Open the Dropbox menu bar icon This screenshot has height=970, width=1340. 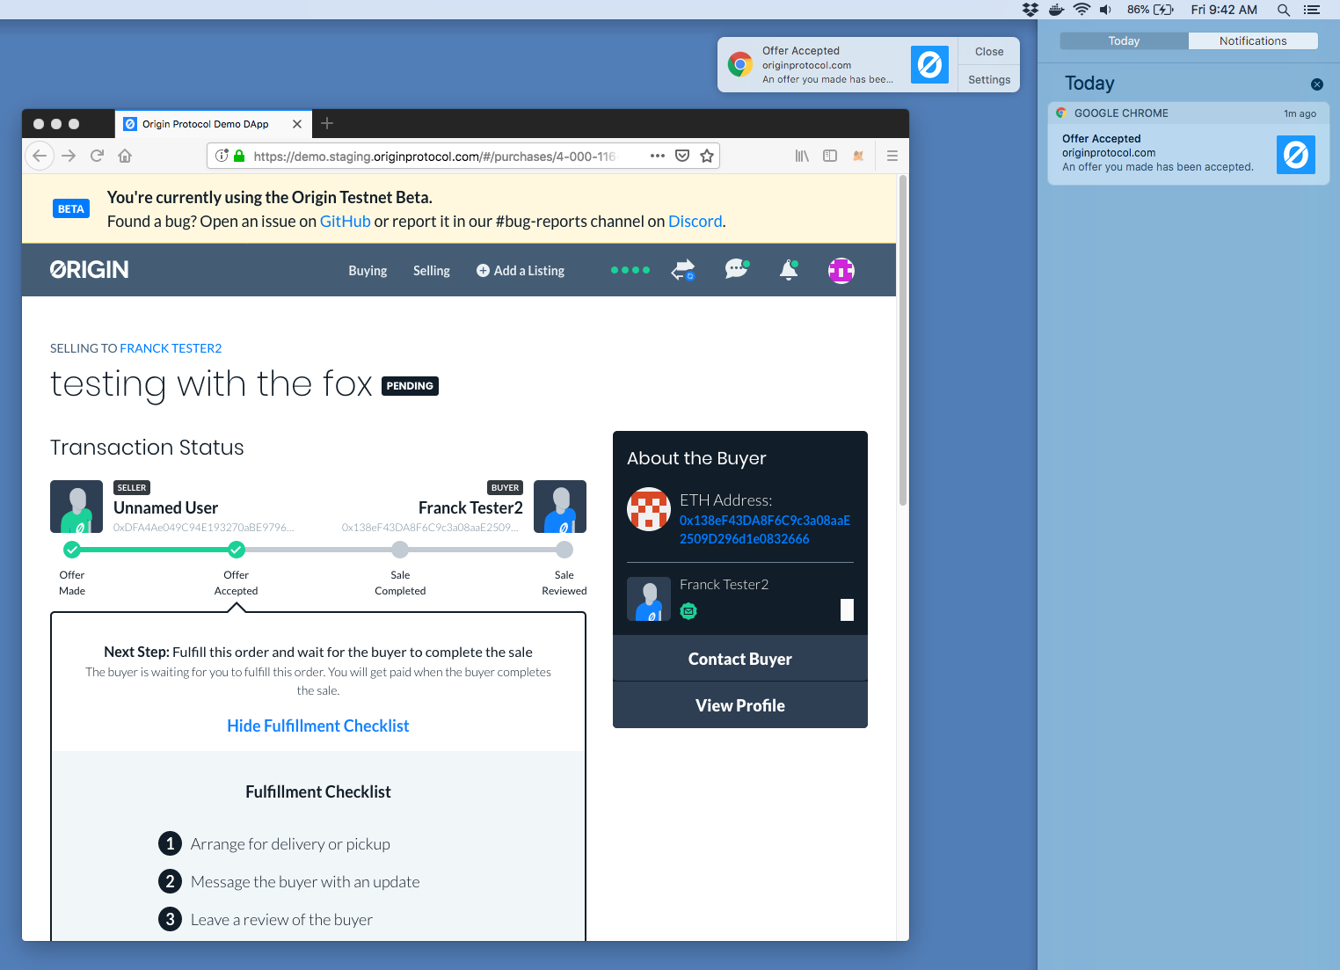pyautogui.click(x=1030, y=10)
